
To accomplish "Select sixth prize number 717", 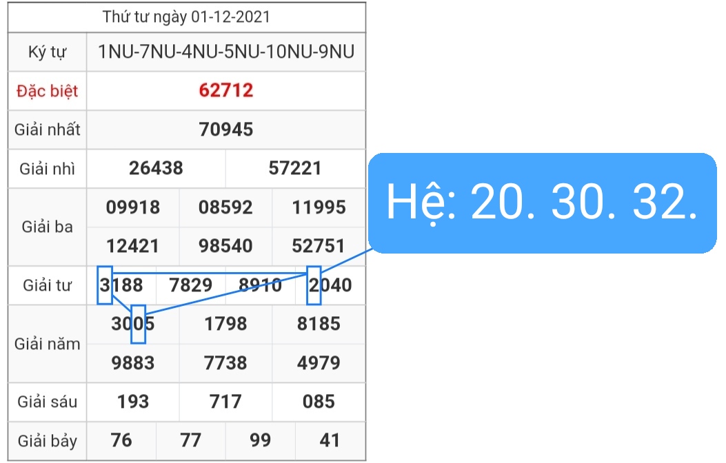I will 226,402.
